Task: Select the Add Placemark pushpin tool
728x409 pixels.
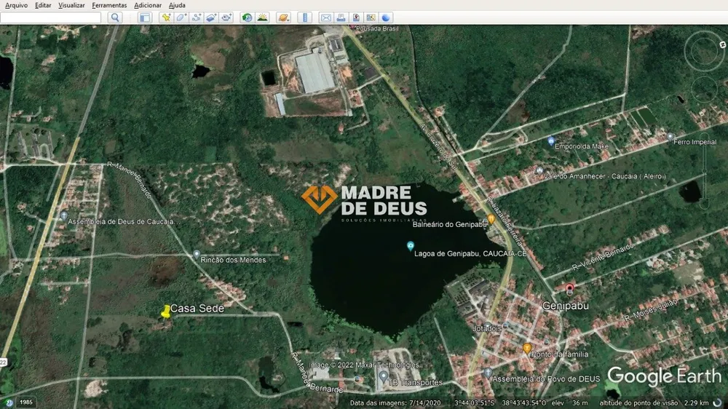Action: pyautogui.click(x=166, y=17)
